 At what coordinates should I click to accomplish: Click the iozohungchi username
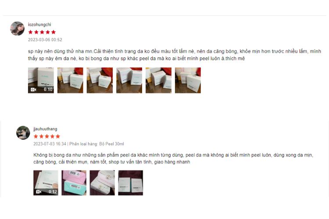[39, 25]
